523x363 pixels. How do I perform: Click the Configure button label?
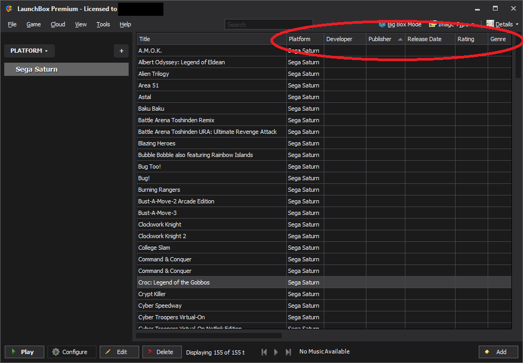(x=75, y=352)
